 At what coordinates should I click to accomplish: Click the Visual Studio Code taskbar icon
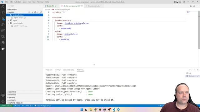114,110
